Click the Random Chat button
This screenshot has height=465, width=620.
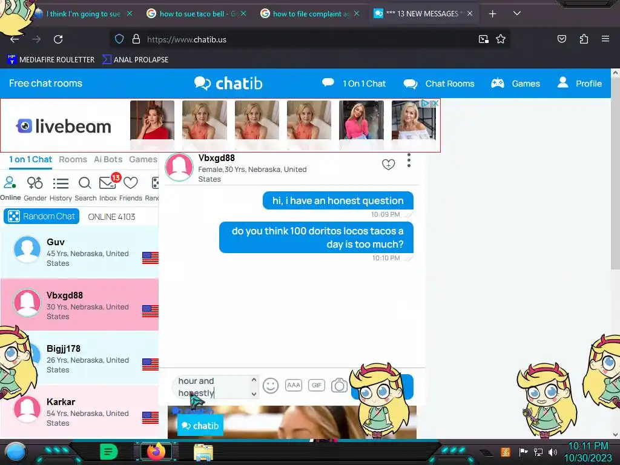(x=42, y=216)
